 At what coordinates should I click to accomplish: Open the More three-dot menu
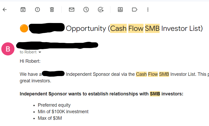pyautogui.click(x=148, y=9)
